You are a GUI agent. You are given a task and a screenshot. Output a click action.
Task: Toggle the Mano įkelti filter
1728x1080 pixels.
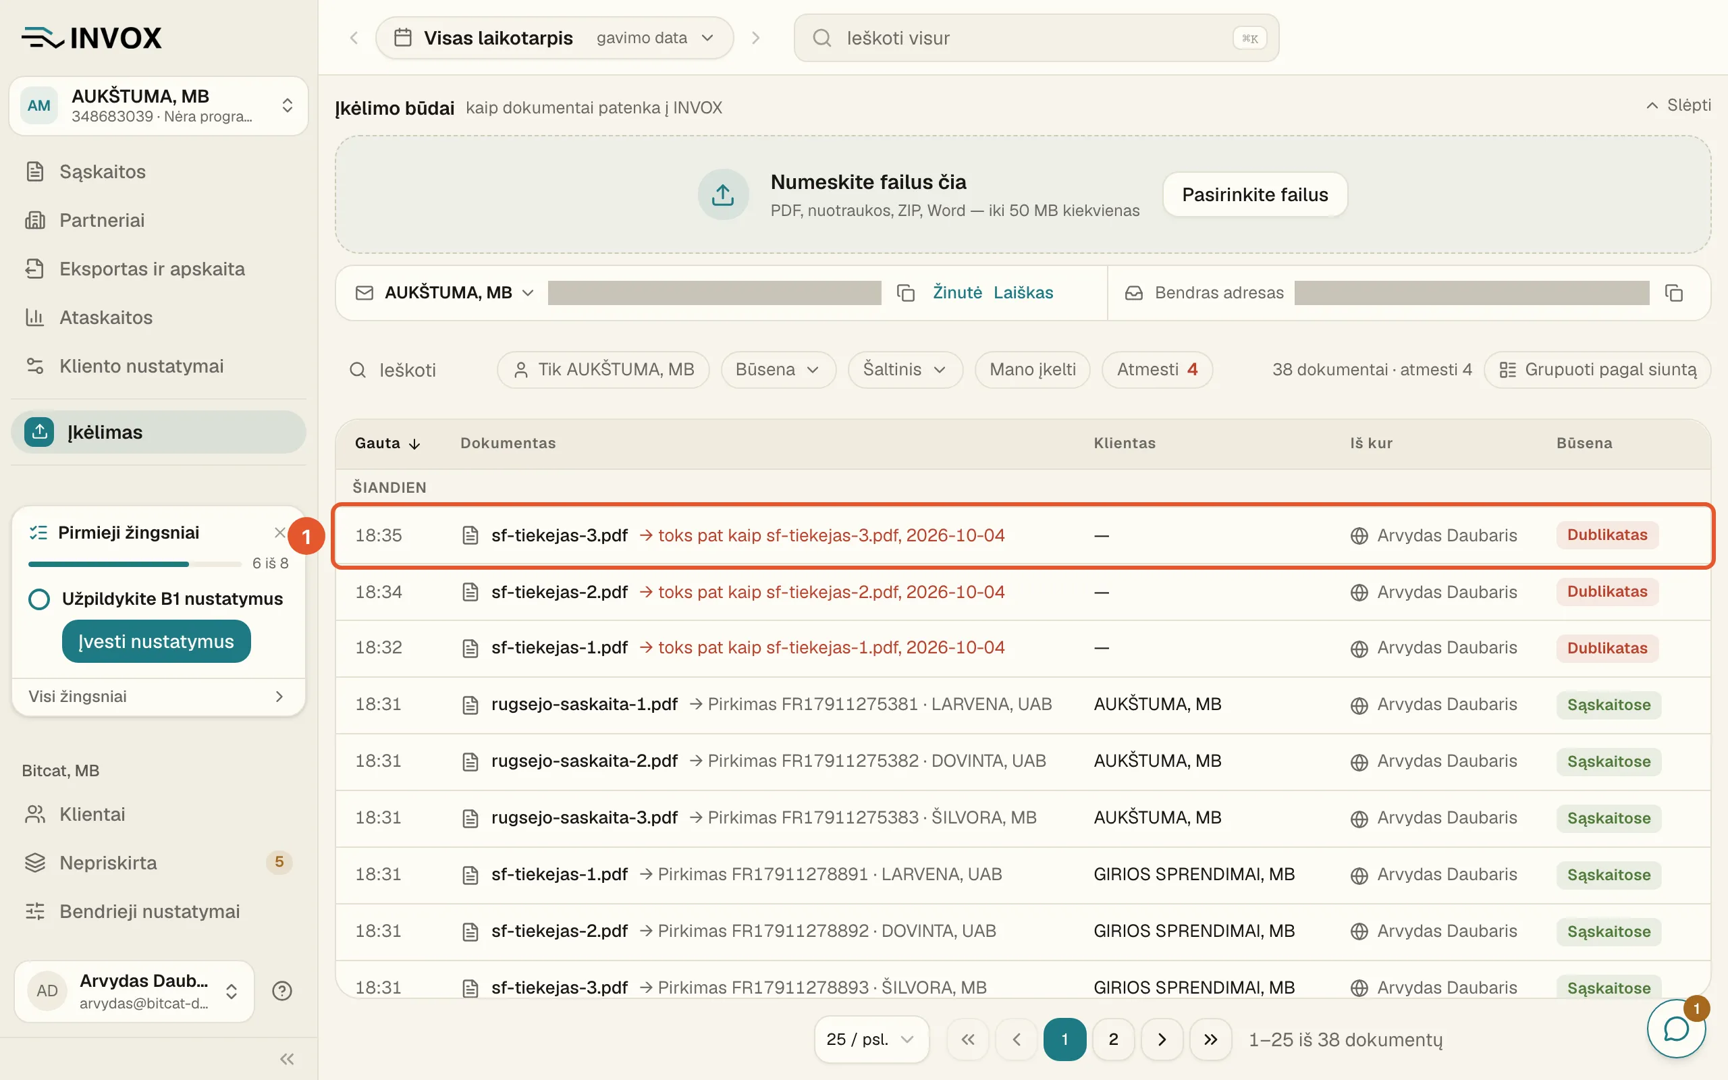tap(1033, 369)
